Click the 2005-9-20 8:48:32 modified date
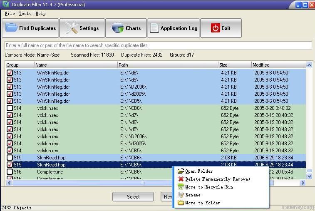This screenshot has height=211, width=315. pos(273,108)
